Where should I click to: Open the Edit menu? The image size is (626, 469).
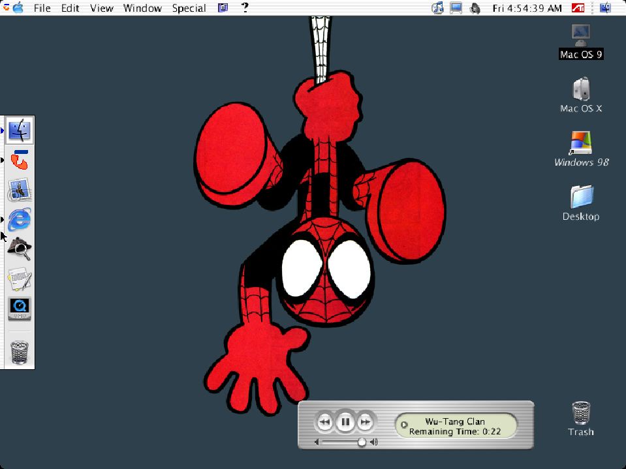coord(70,8)
